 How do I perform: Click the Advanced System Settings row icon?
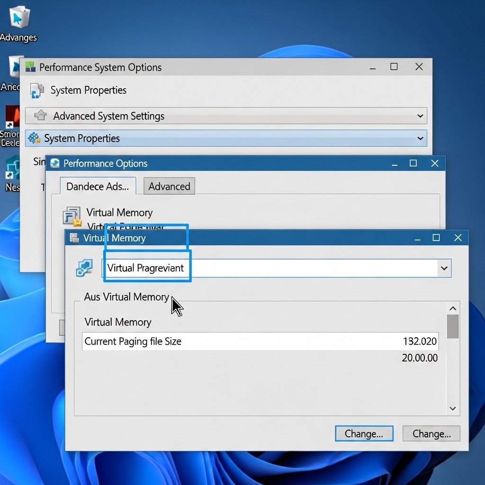coord(41,116)
